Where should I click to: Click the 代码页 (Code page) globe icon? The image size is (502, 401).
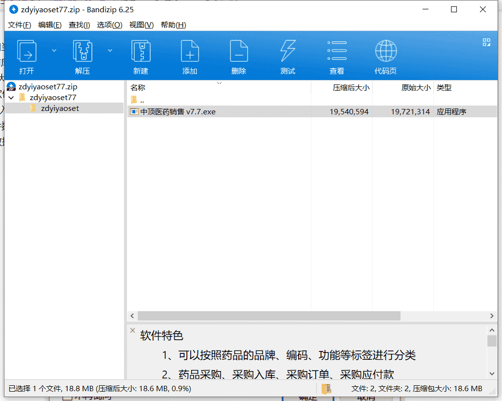[x=386, y=51]
